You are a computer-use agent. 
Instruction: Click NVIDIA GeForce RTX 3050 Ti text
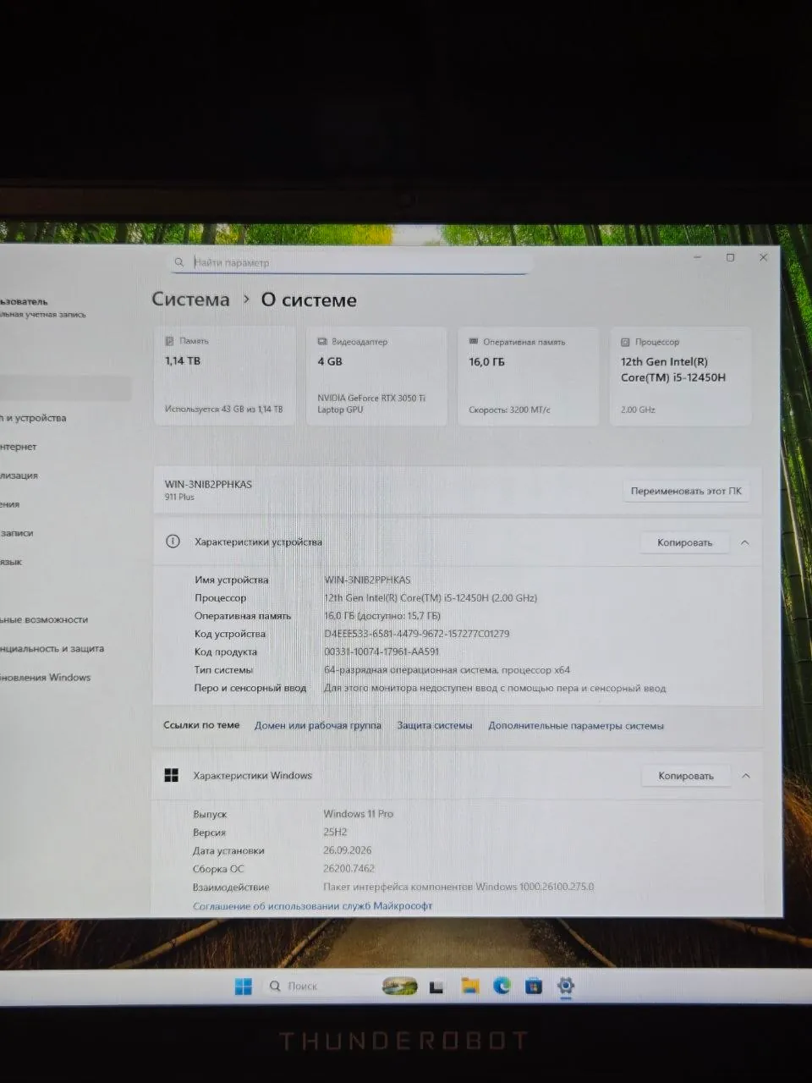[371, 404]
